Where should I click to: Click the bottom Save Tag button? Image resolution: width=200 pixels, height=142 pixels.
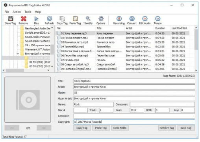pos(186,128)
